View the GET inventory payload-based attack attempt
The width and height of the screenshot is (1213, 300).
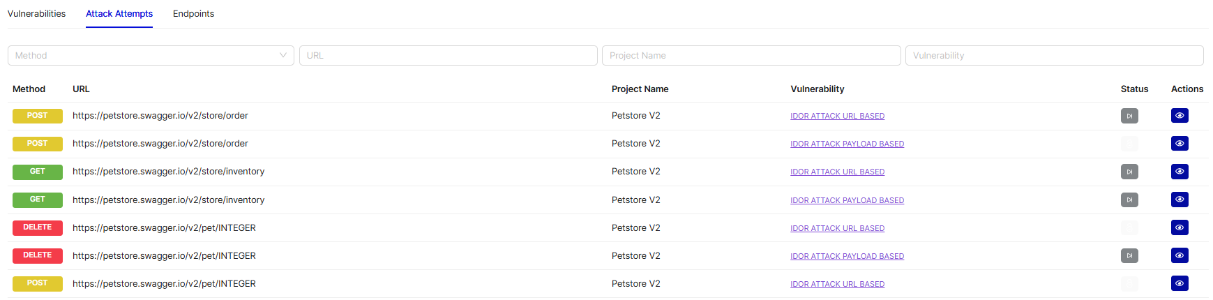[x=1179, y=200]
